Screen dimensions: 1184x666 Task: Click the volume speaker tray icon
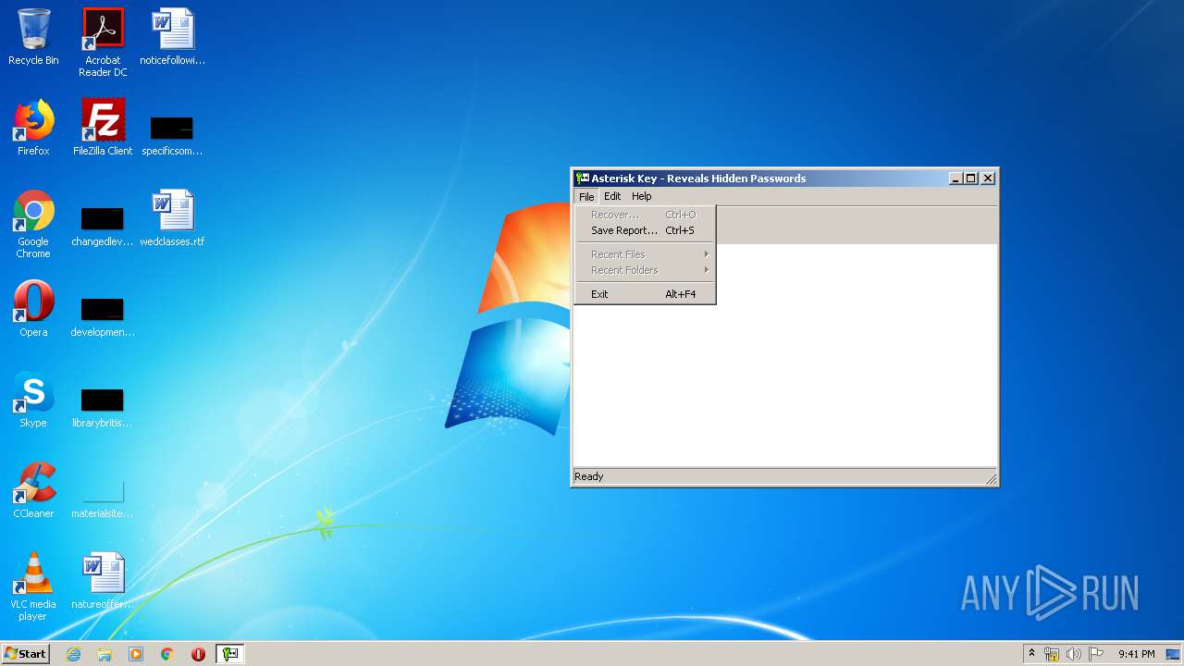tap(1073, 654)
